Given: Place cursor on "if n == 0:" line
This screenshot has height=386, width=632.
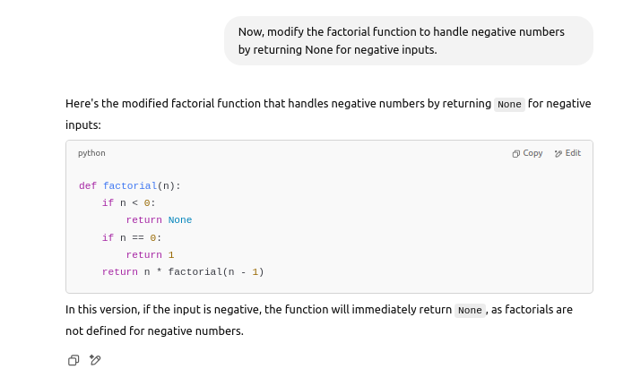Looking at the screenshot, I should click(132, 238).
